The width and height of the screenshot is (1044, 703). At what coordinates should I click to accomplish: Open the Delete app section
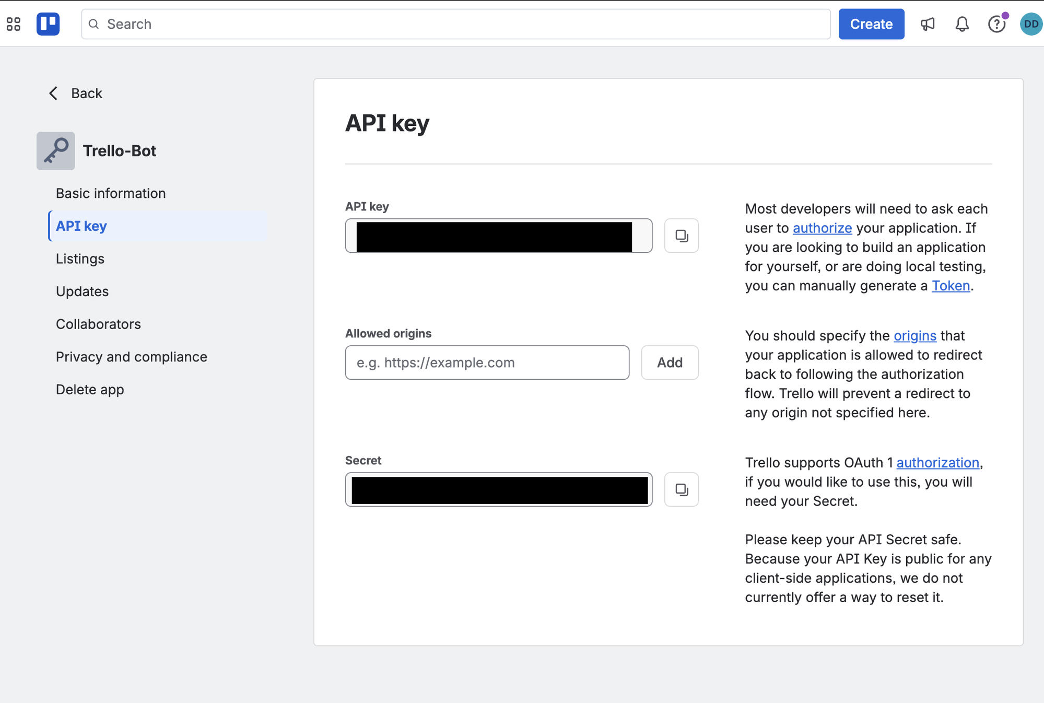(x=90, y=390)
